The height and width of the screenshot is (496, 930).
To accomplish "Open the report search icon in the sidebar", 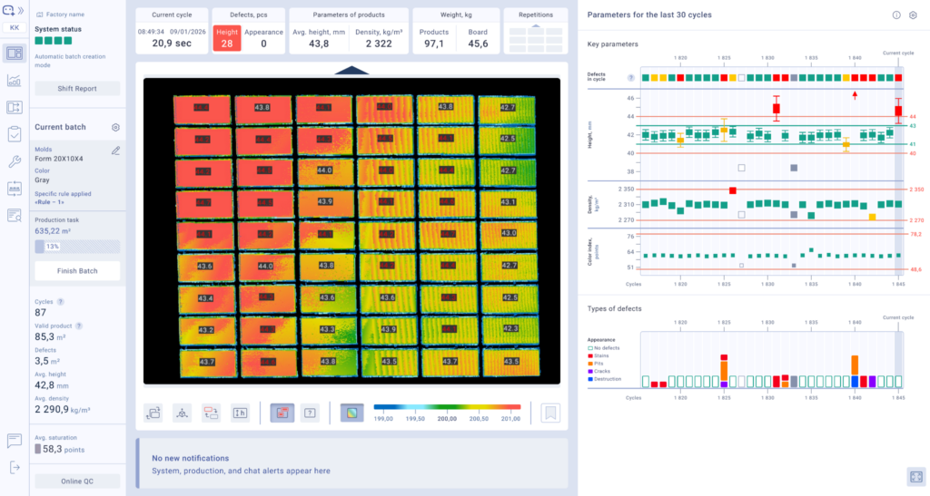I will click(x=15, y=216).
